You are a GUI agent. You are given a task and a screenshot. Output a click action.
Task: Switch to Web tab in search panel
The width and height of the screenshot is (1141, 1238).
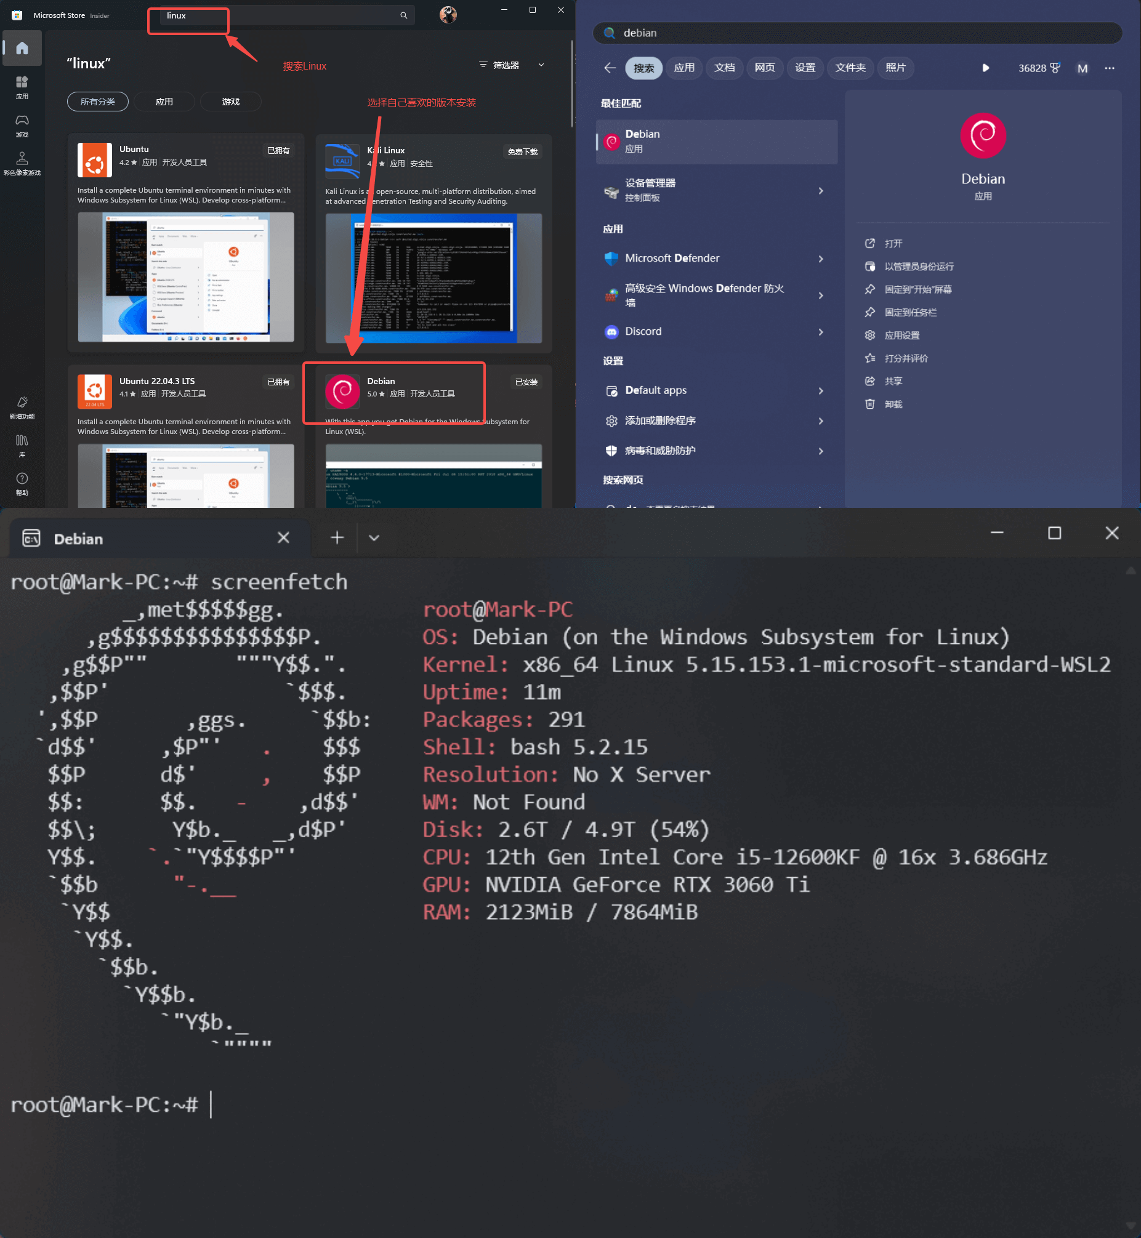(764, 68)
